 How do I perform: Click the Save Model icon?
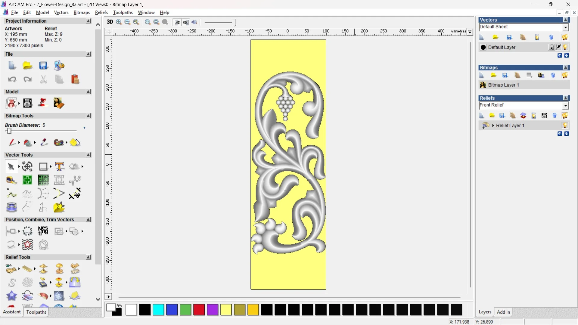pyautogui.click(x=44, y=65)
